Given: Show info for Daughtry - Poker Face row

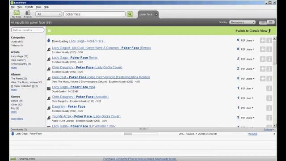Looking at the screenshot, I should (269, 108).
